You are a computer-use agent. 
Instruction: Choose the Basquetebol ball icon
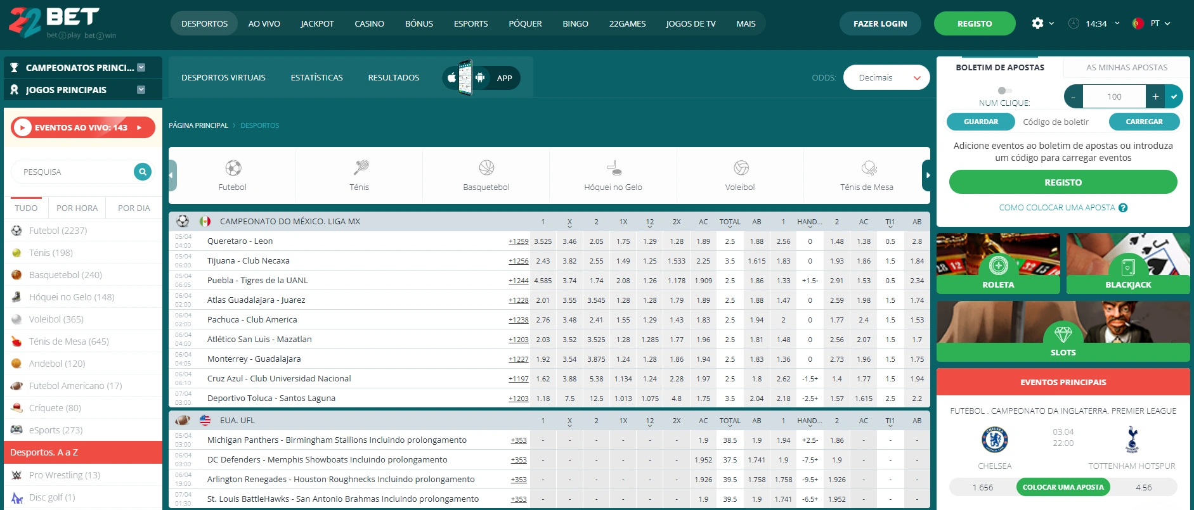pyautogui.click(x=486, y=168)
